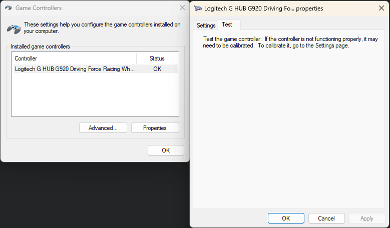Click the joystick icon in the properties title bar

click(x=198, y=8)
